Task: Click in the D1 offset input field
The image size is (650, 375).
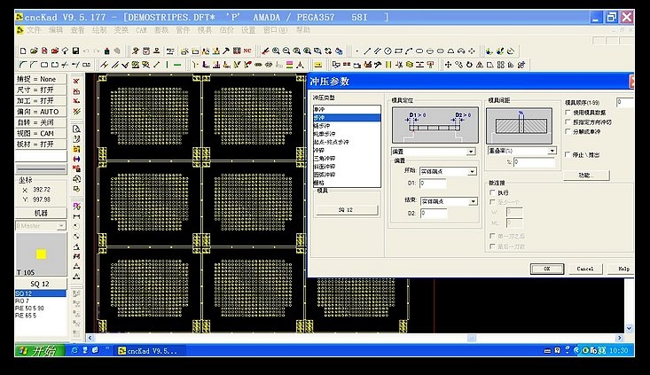Action: pos(433,183)
